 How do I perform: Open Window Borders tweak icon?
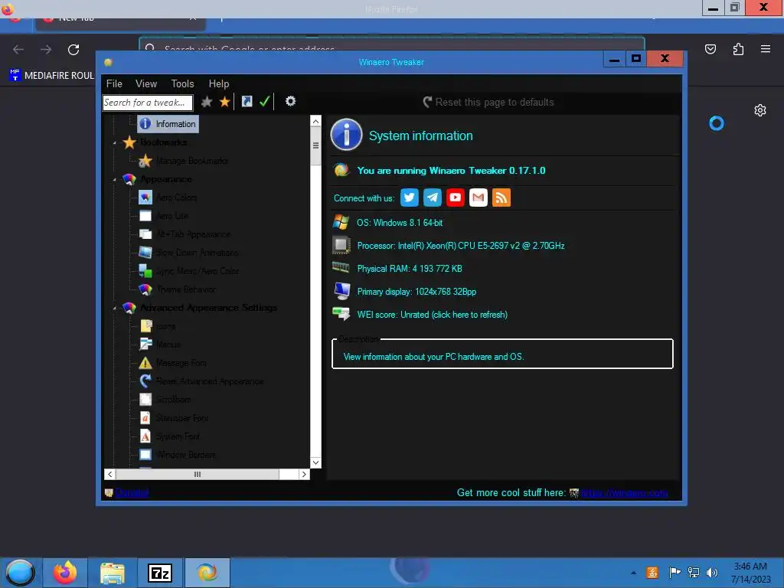[x=145, y=455]
